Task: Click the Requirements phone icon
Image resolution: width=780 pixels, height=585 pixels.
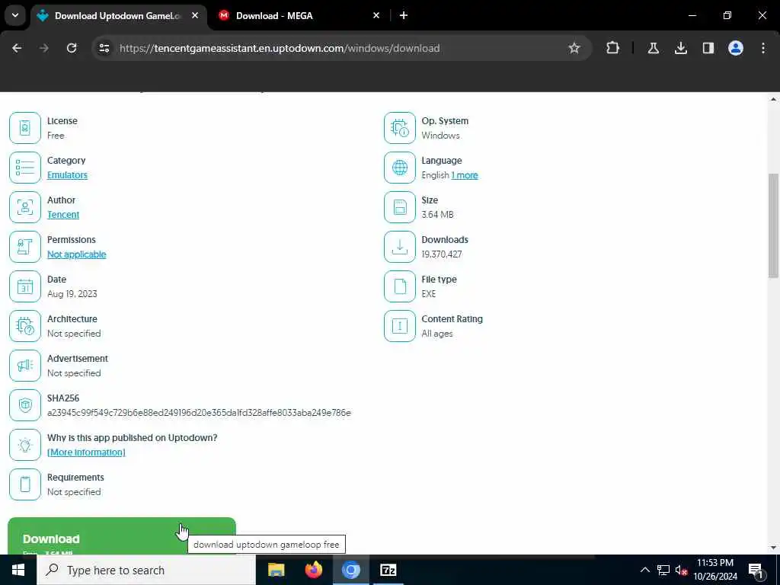Action: (x=25, y=484)
